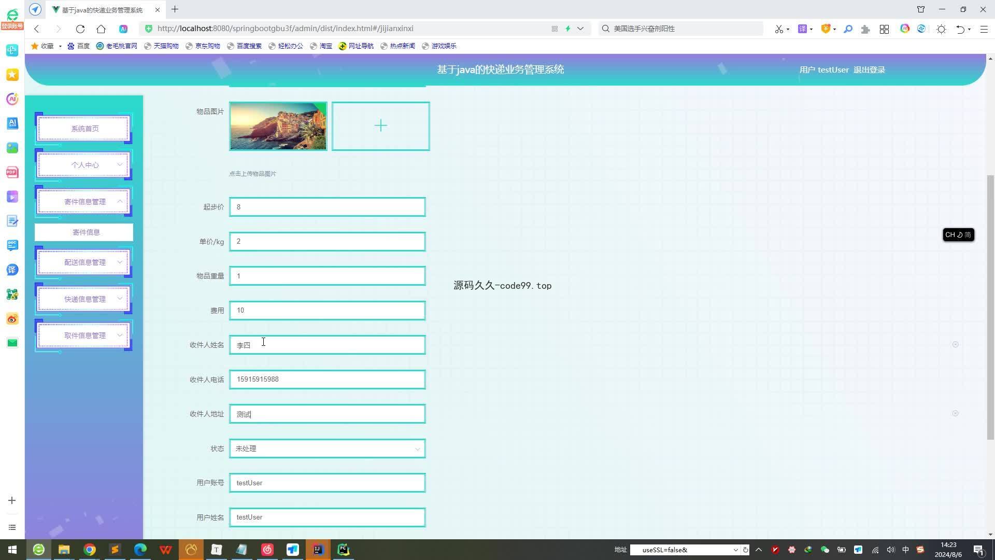Close the 快递业务管理系统 tab

coord(158,10)
